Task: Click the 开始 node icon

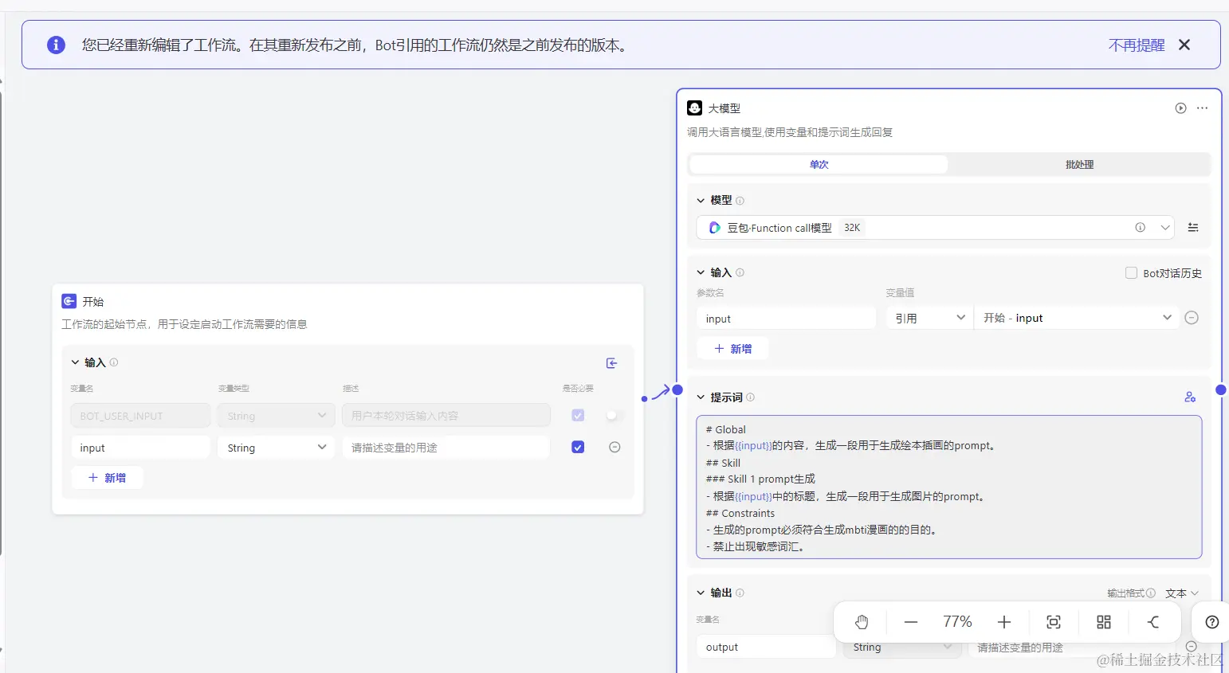Action: point(69,301)
